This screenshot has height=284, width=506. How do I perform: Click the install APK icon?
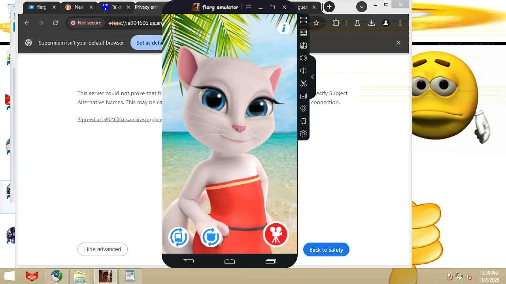(304, 45)
